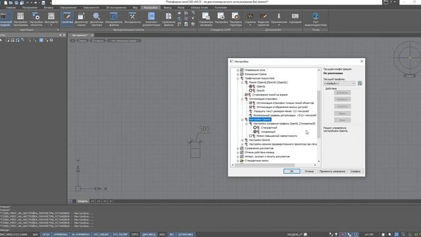The height and width of the screenshot is (237, 421).
Task: Click Справка in the Настройки dialog
Action: tap(355, 171)
